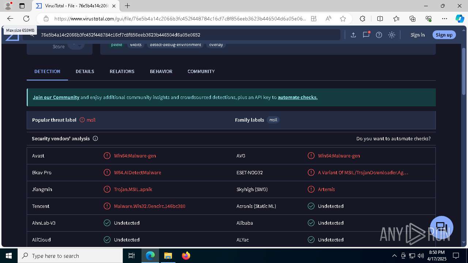Click the alert icon next to Popular threat label
The width and height of the screenshot is (468, 263).
click(x=82, y=120)
